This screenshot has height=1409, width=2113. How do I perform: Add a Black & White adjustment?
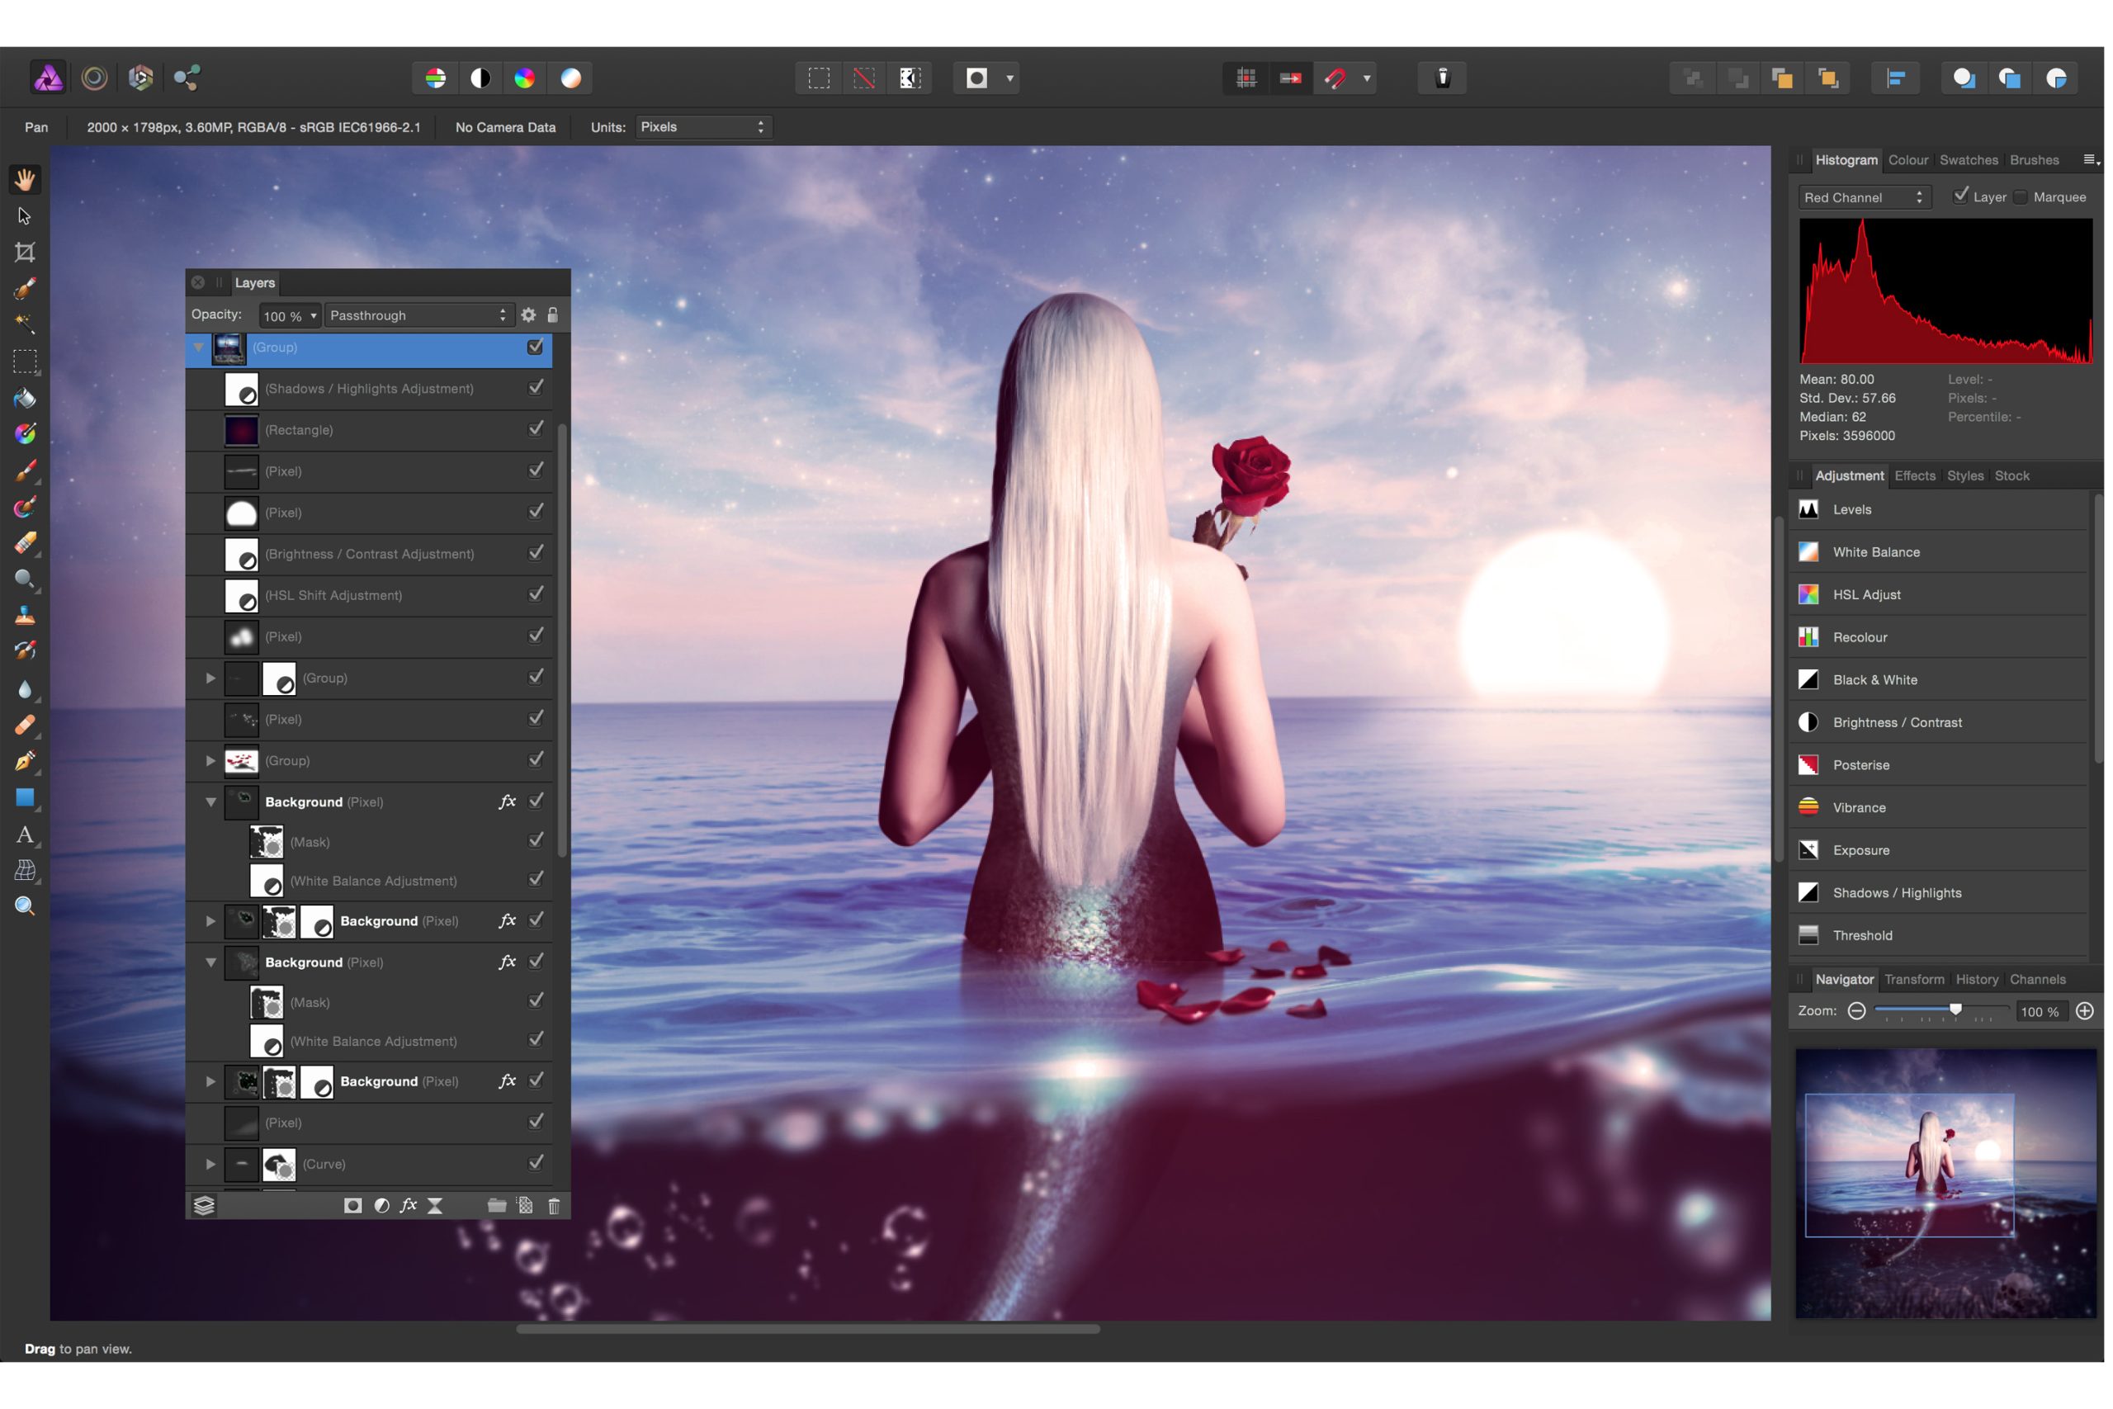[x=1874, y=680]
